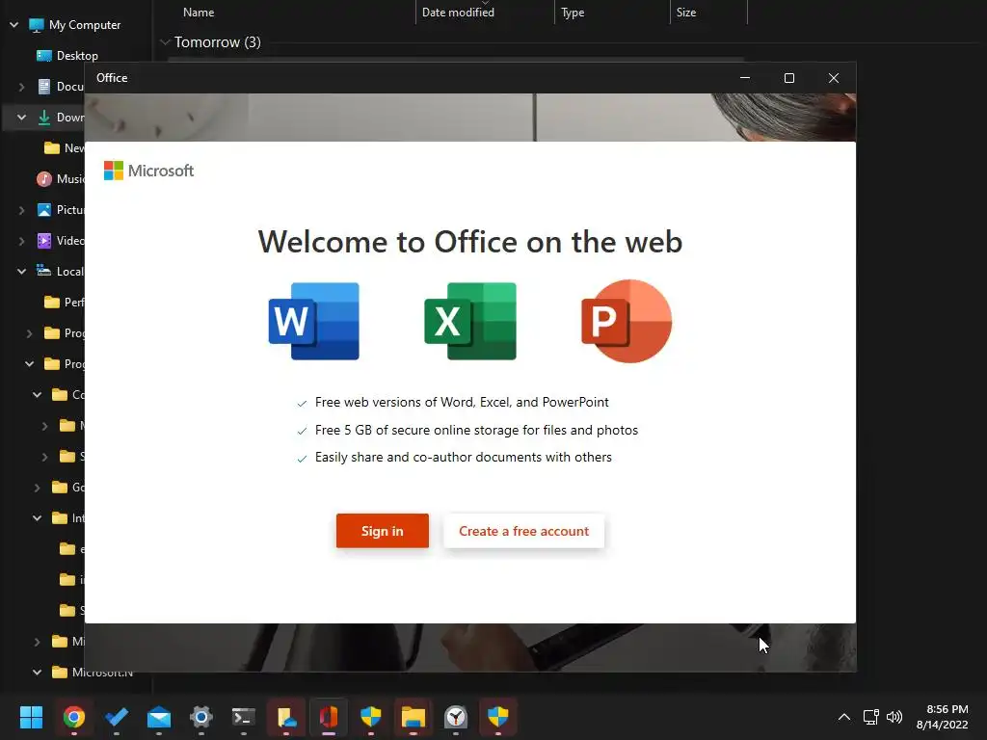Open the Mail app from taskbar
The width and height of the screenshot is (987, 740).
[159, 717]
